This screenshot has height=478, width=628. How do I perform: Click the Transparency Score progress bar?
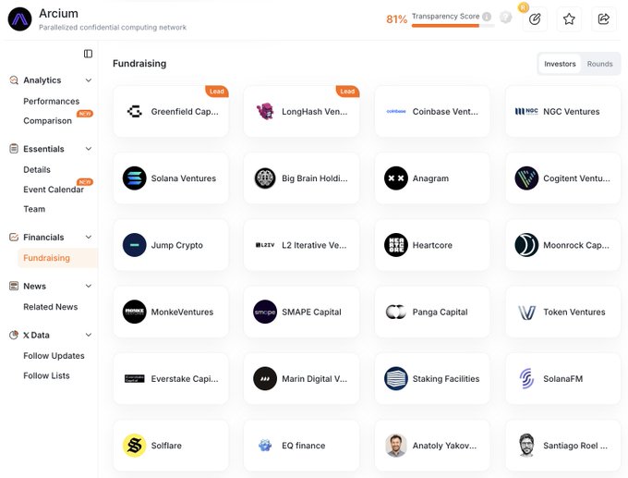(446, 26)
